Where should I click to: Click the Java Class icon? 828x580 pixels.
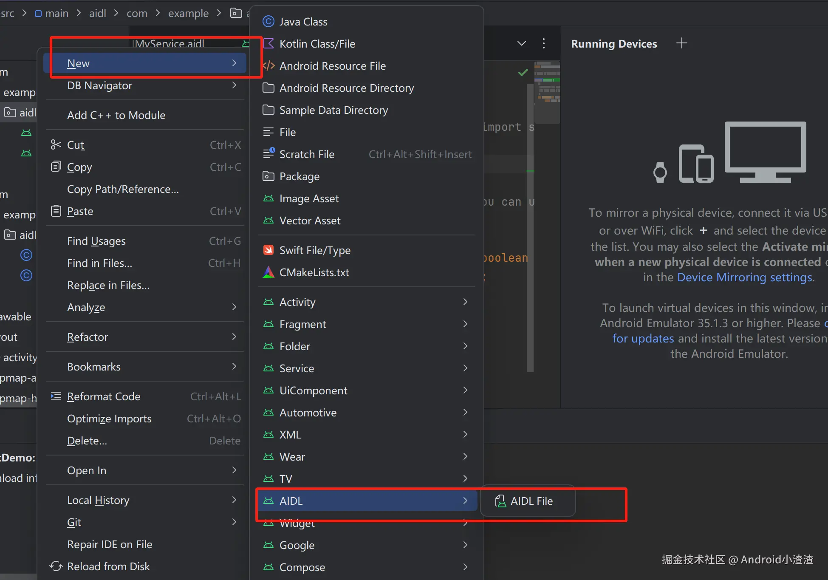[x=268, y=22]
